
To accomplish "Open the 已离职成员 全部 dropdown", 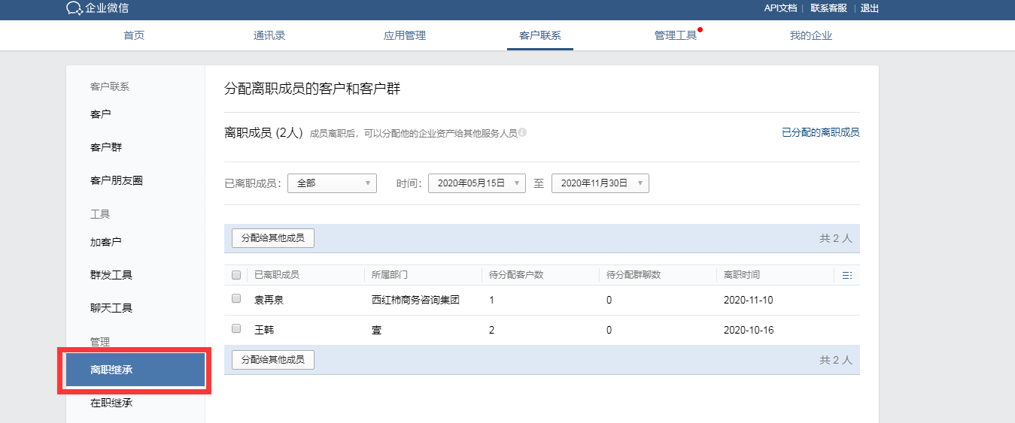I will tap(332, 183).
